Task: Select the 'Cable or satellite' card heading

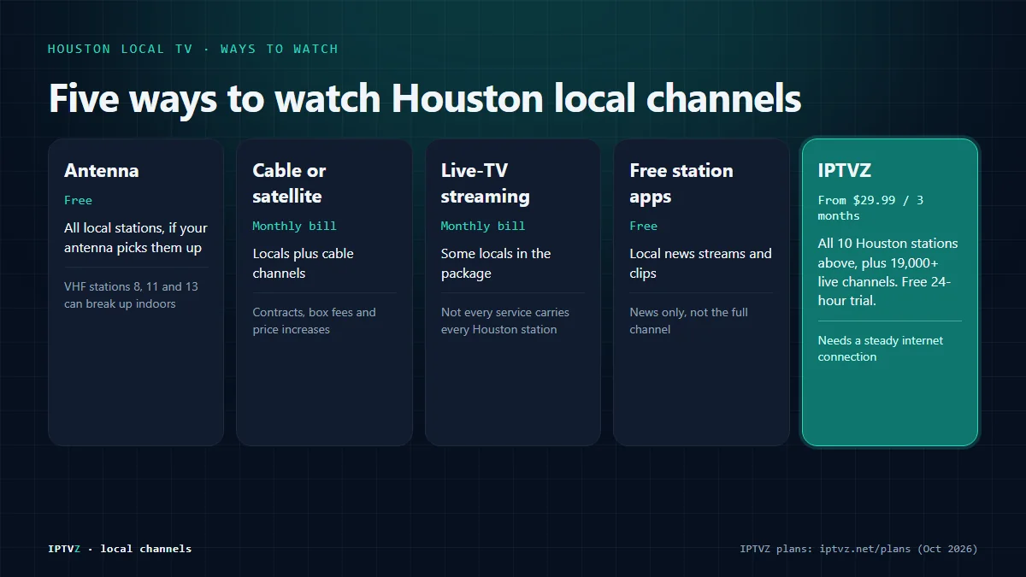Action: (x=289, y=183)
